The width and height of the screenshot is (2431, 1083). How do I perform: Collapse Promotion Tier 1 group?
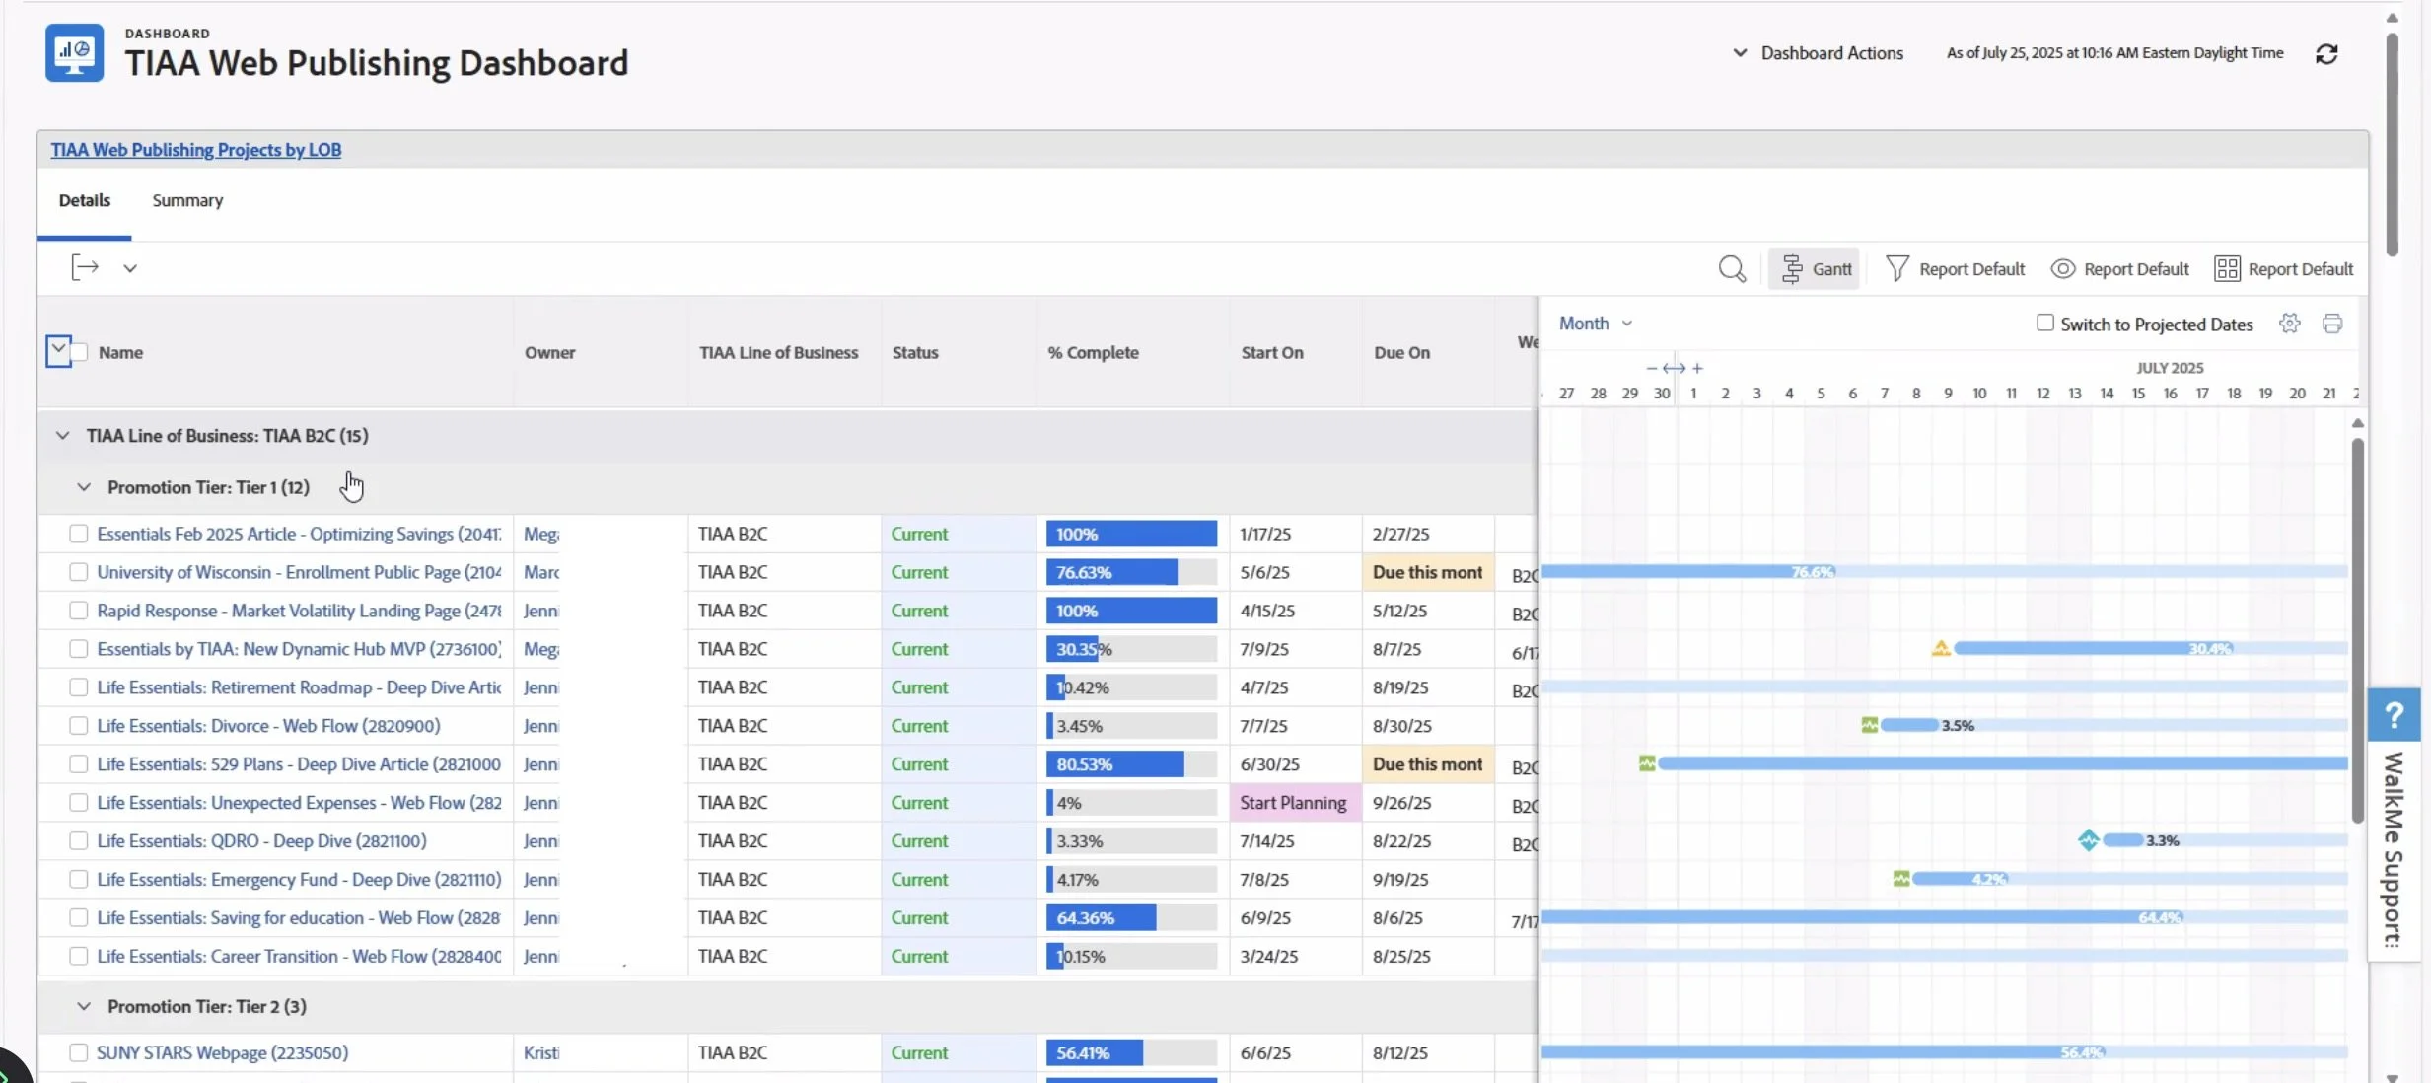[x=84, y=487]
